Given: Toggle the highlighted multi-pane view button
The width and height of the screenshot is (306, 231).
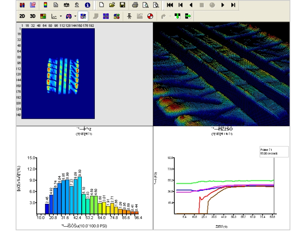Looking at the screenshot, I should coord(84,16).
